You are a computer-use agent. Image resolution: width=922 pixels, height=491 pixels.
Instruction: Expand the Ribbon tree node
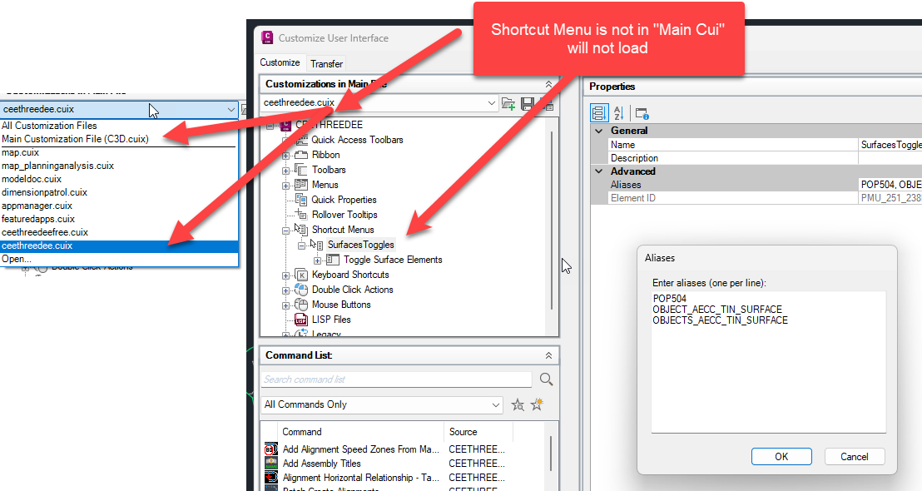(x=285, y=156)
